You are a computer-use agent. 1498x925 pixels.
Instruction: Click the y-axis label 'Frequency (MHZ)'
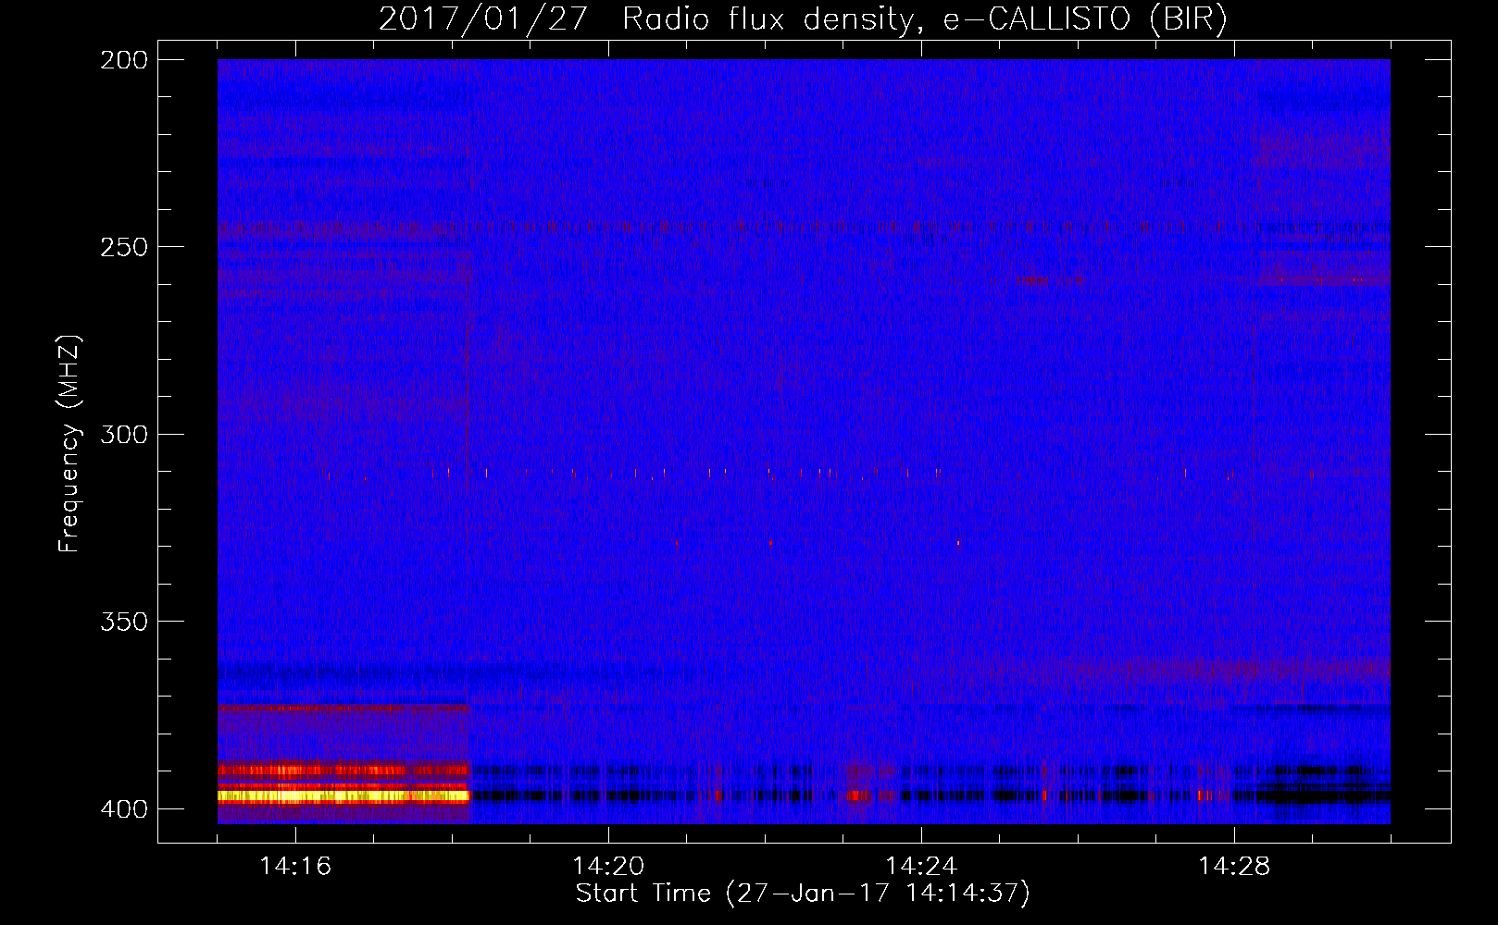[x=69, y=444]
